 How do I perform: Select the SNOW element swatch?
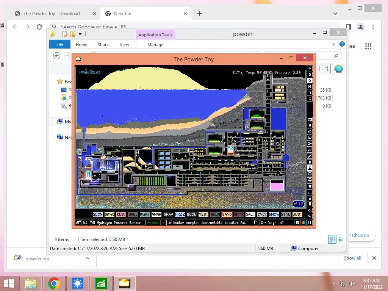274,214
